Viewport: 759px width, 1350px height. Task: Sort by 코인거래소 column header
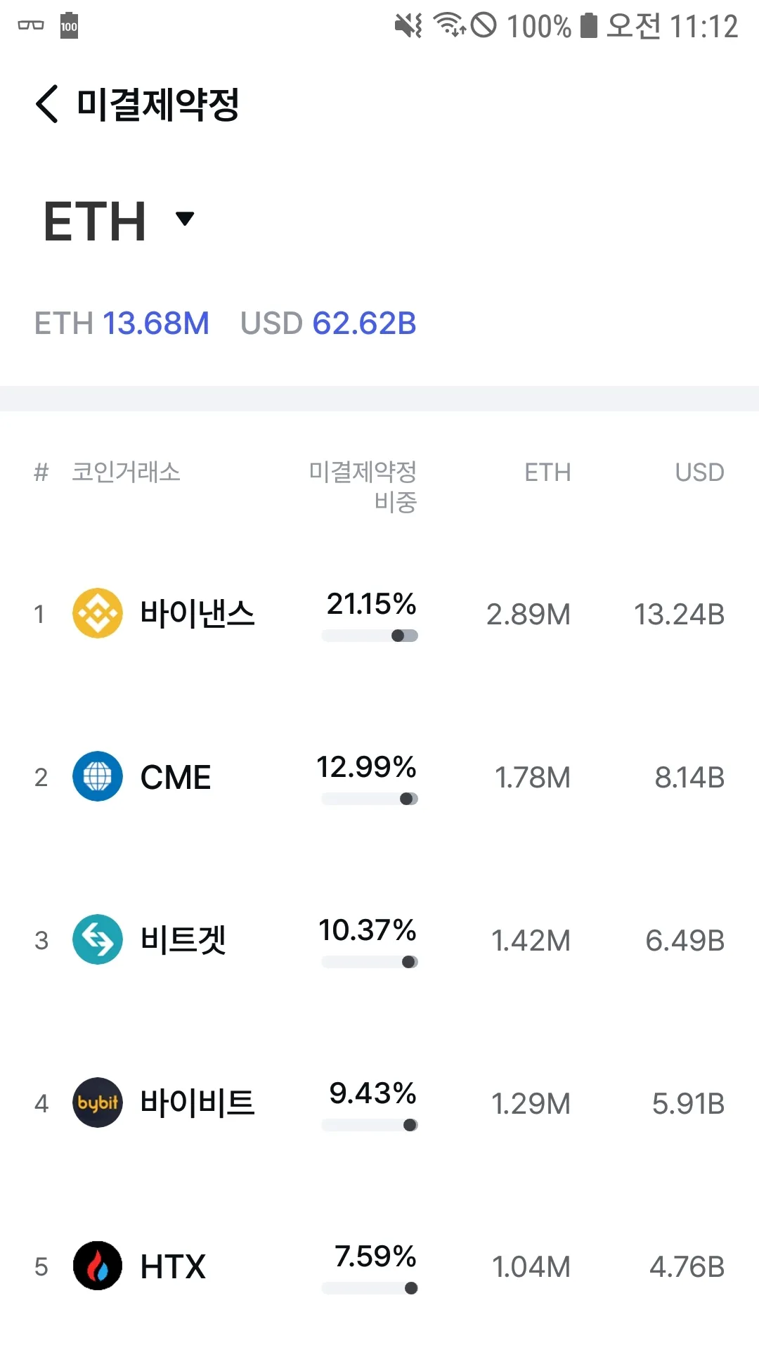coord(126,472)
